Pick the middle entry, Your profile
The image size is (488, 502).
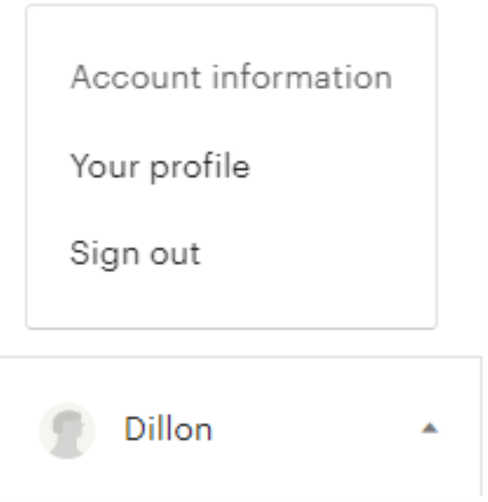[160, 166]
